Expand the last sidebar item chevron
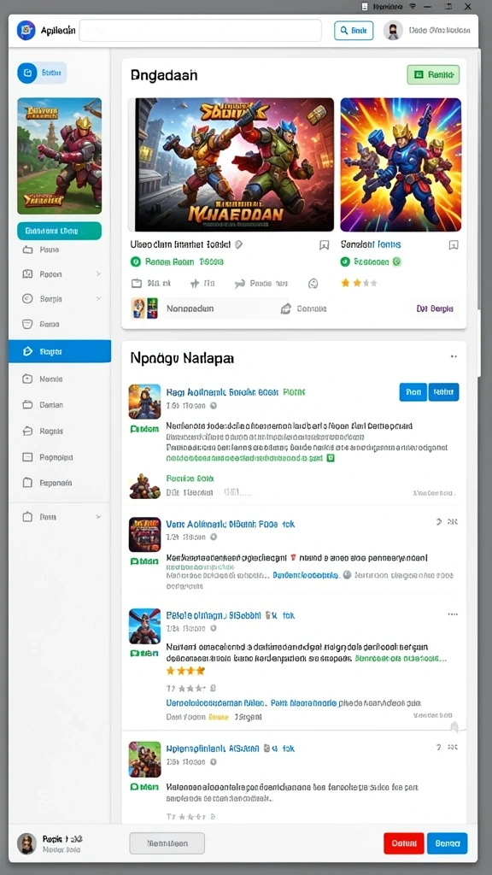492x875 pixels. [98, 517]
